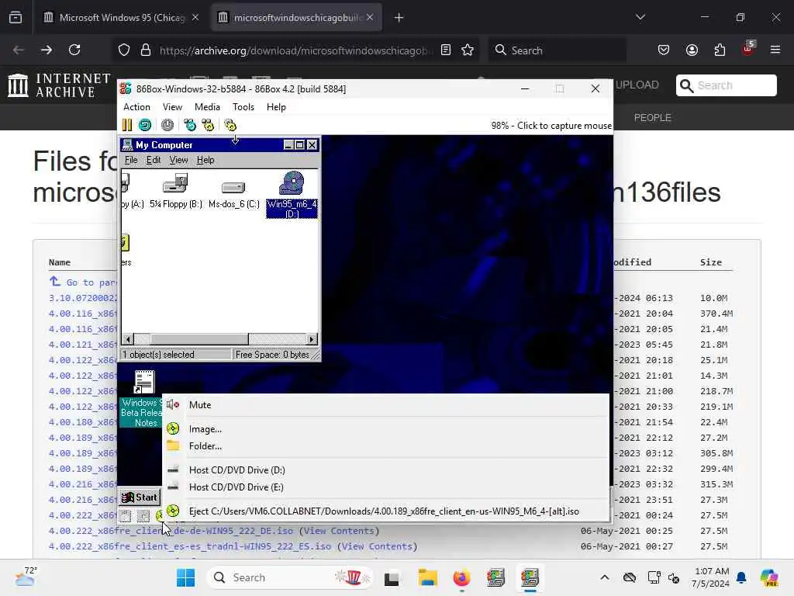Open File Explorer from the taskbar
Screen dimensions: 794x596
click(428, 577)
